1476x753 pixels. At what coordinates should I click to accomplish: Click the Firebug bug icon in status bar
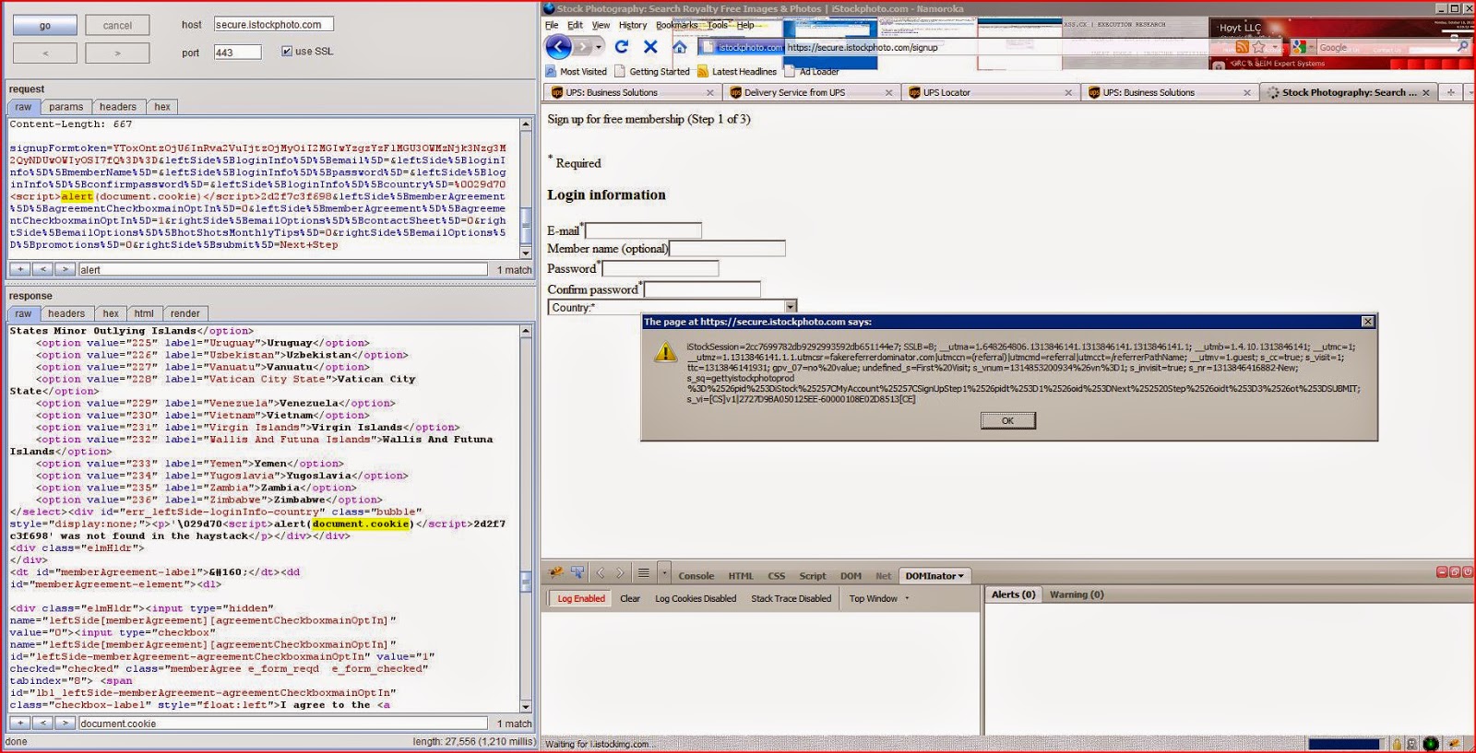(x=1455, y=744)
